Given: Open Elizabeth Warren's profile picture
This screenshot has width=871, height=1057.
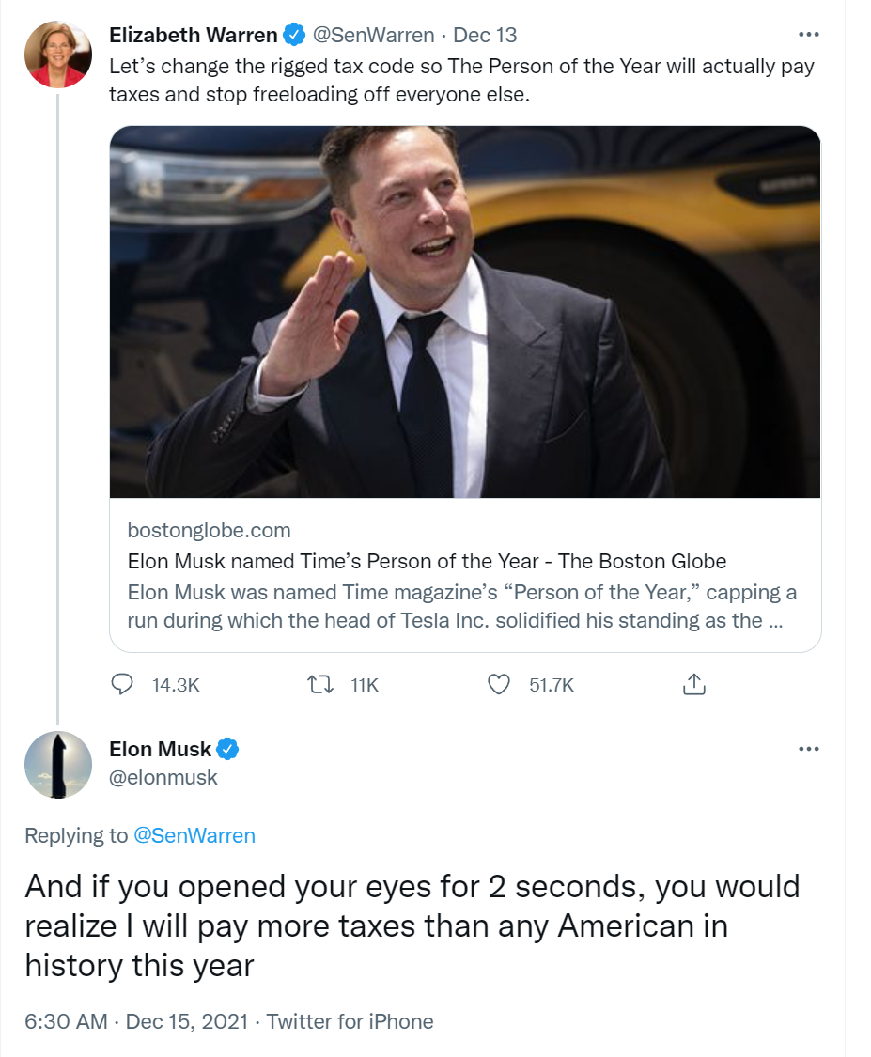Looking at the screenshot, I should pyautogui.click(x=57, y=54).
